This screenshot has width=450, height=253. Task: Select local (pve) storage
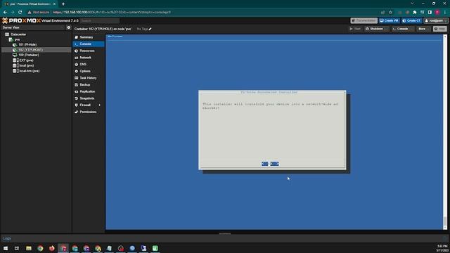[x=27, y=65]
